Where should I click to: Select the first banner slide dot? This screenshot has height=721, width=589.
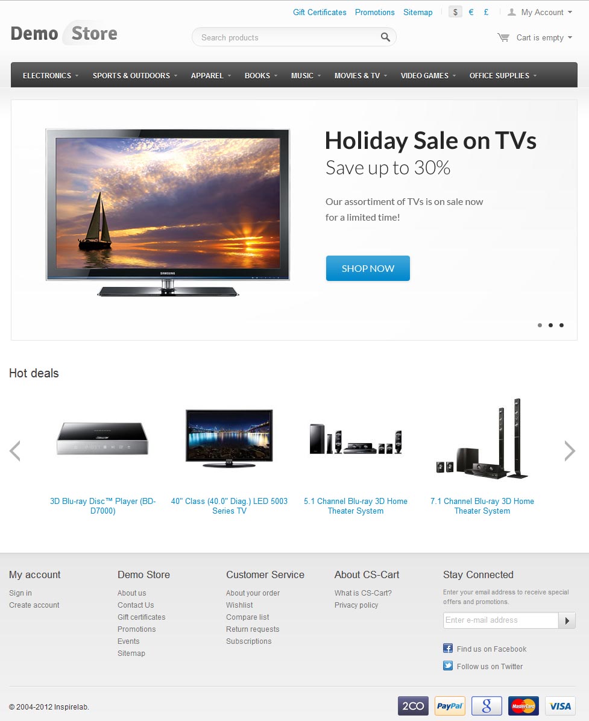point(540,325)
